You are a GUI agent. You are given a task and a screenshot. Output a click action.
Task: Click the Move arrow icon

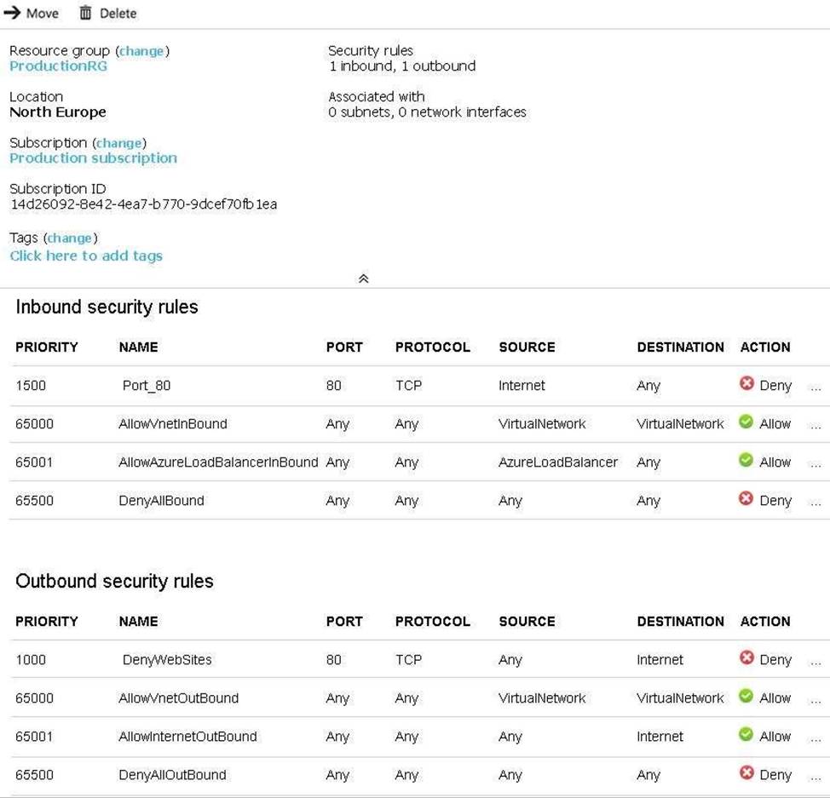click(12, 13)
